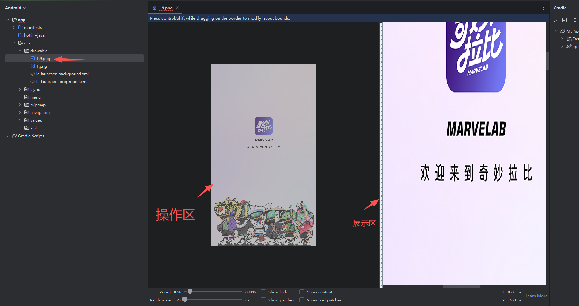Select 1.png file in drawable
This screenshot has width=579, height=306.
[x=42, y=66]
